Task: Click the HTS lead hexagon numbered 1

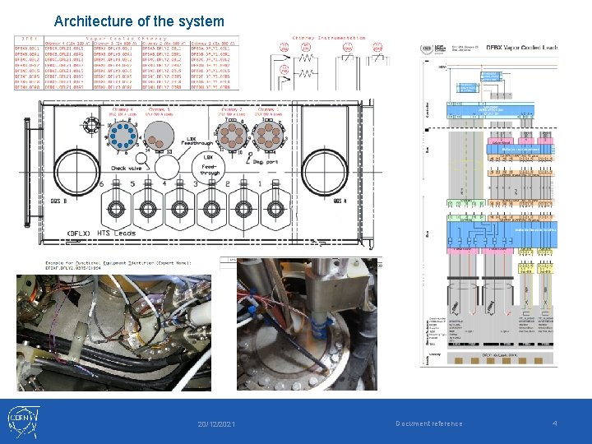Action: [275, 209]
